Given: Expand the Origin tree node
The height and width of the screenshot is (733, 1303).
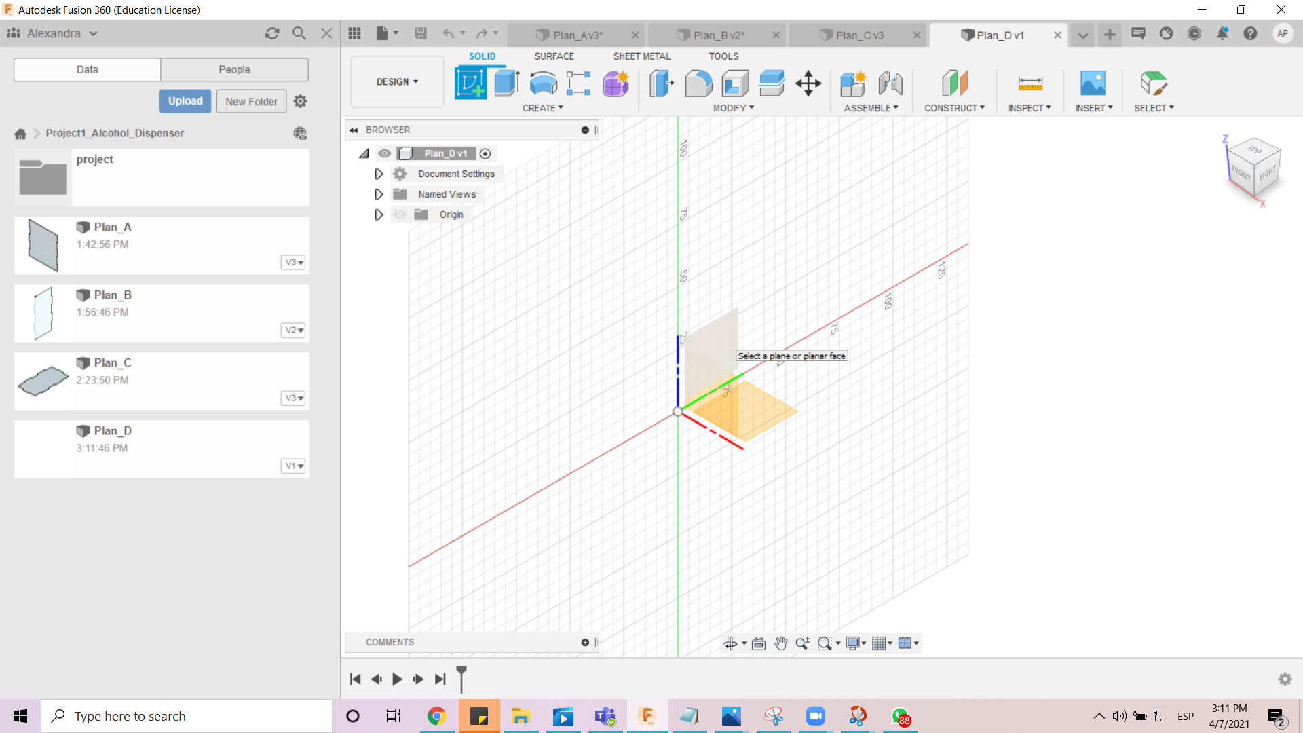Looking at the screenshot, I should pyautogui.click(x=379, y=214).
